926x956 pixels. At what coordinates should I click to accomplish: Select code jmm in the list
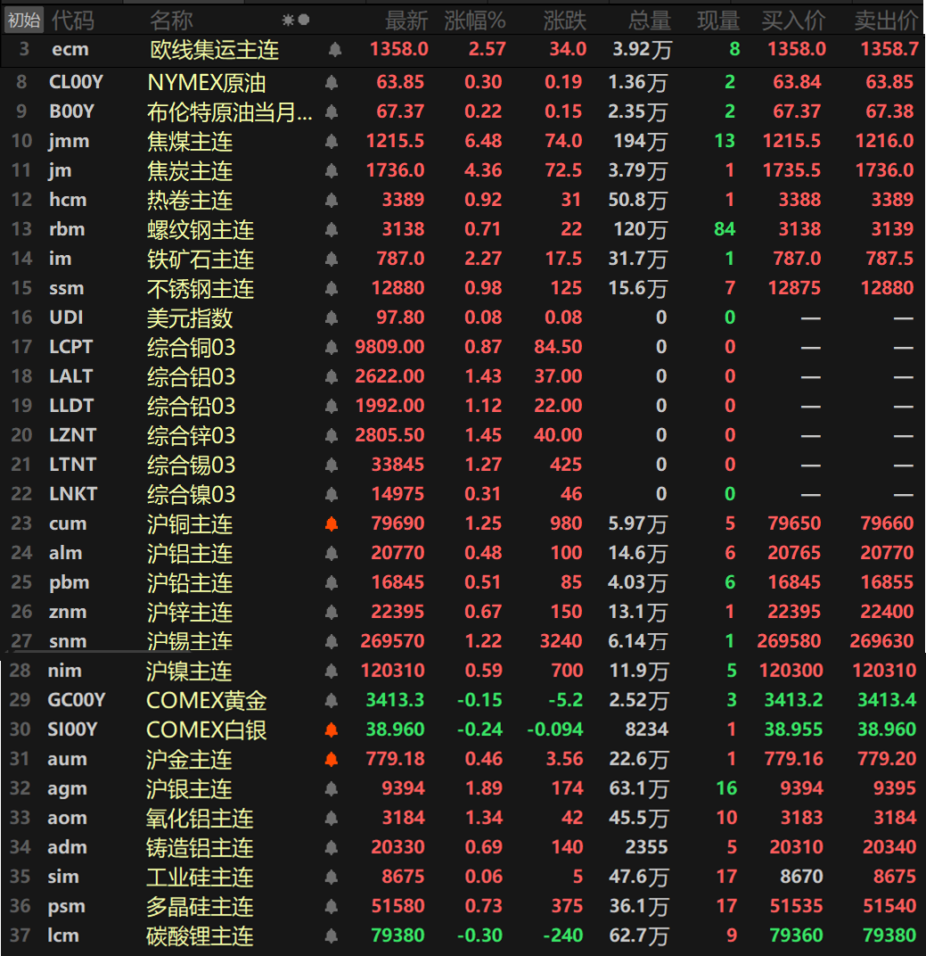[69, 142]
